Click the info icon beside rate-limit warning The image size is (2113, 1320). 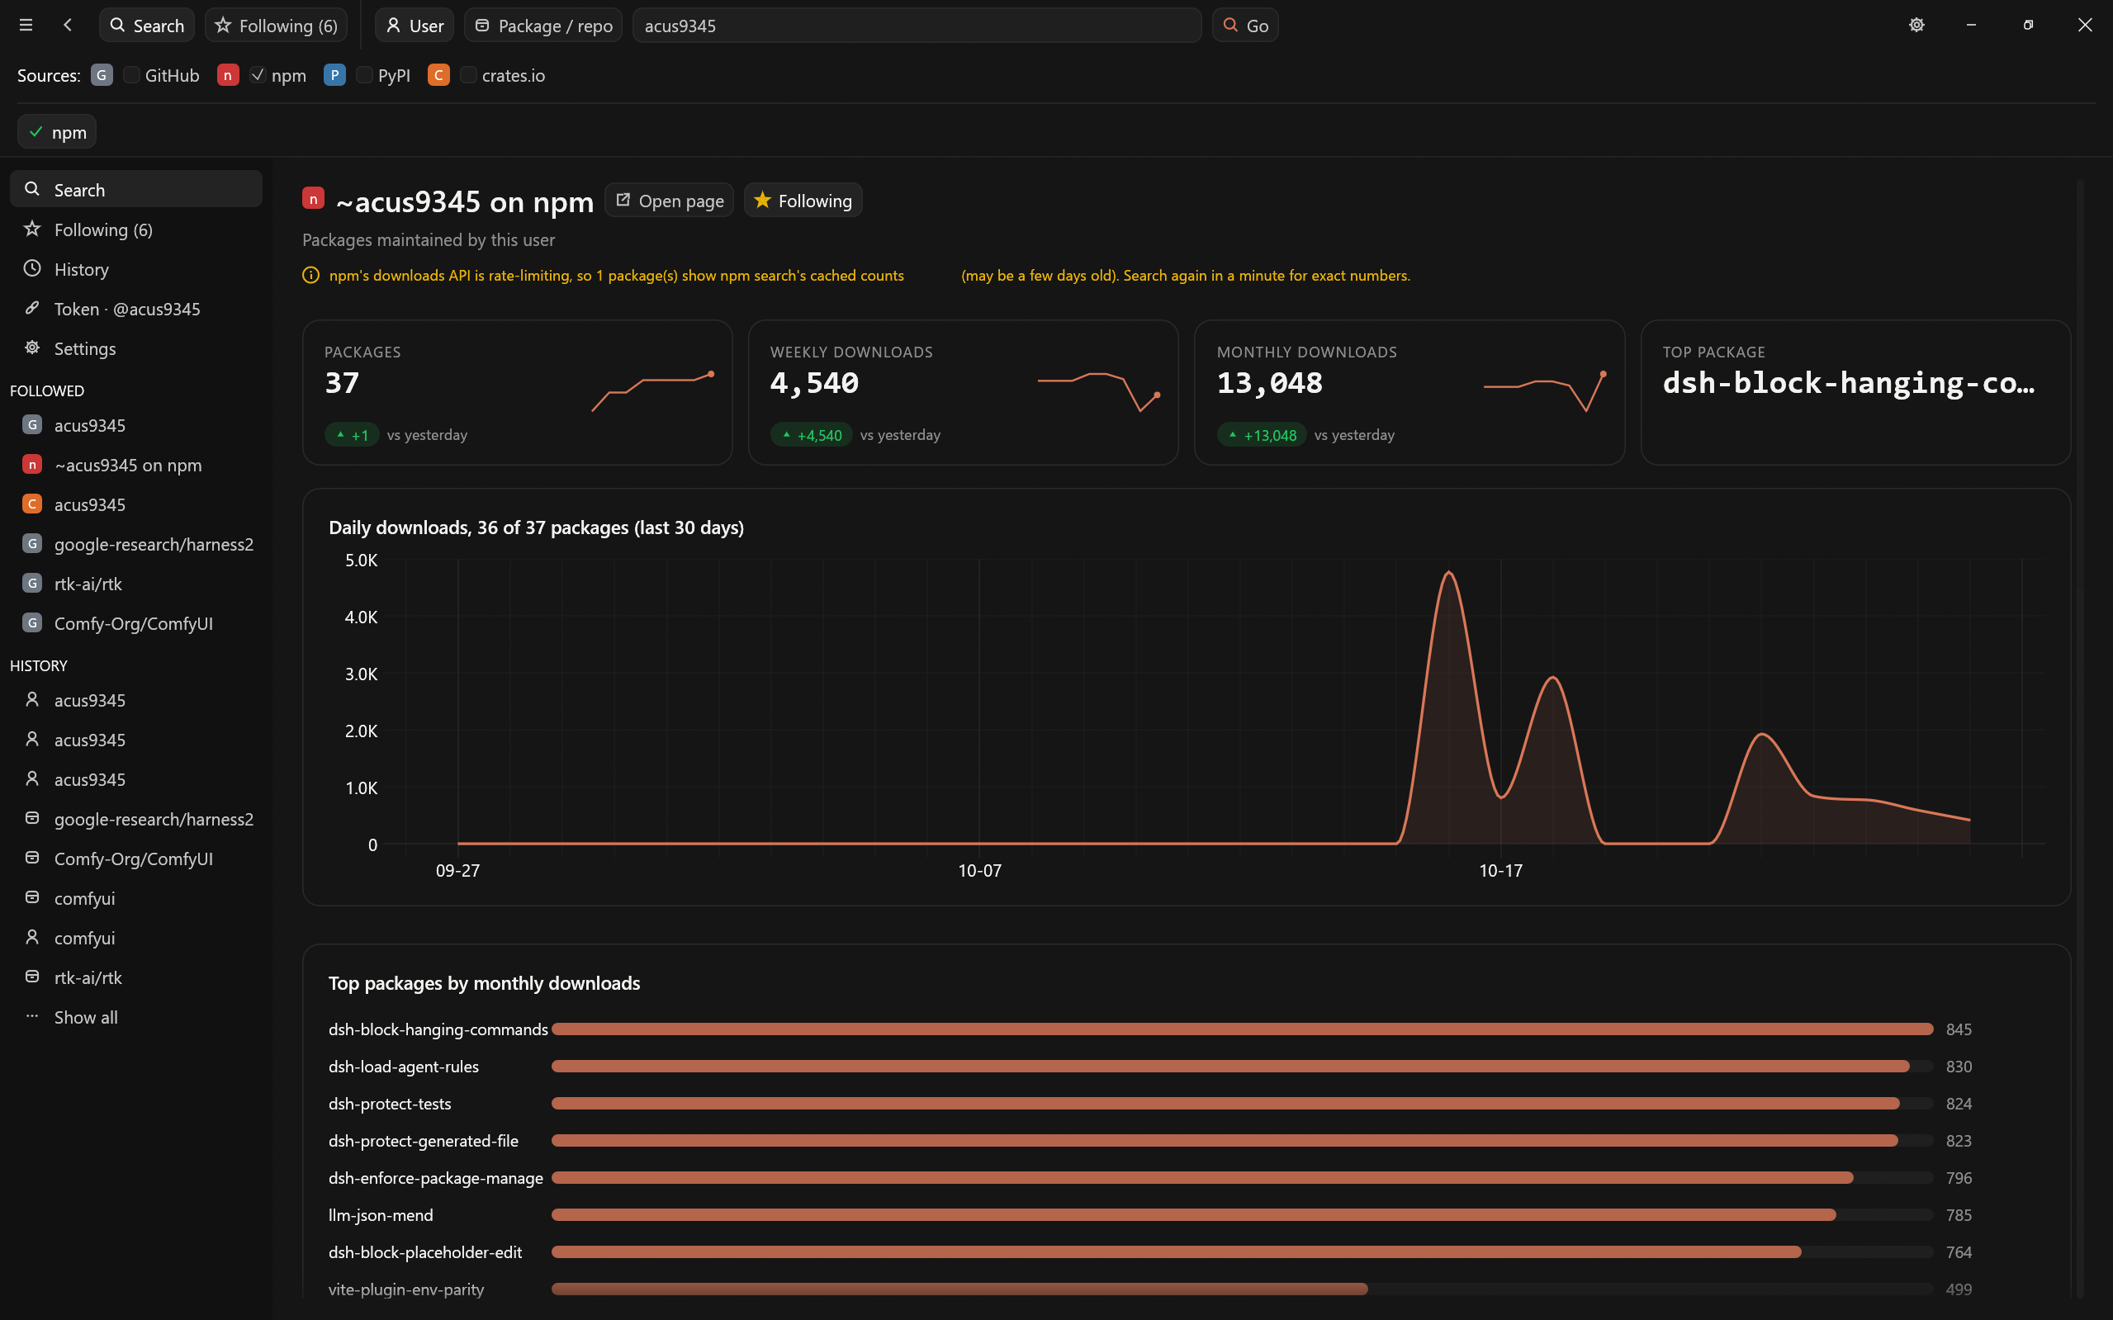click(310, 275)
